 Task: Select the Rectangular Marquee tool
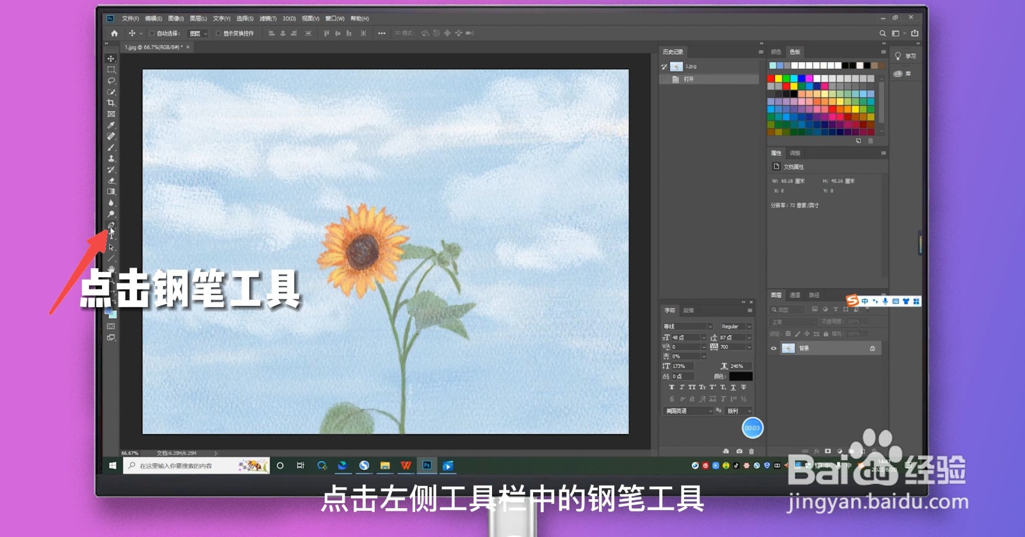111,69
